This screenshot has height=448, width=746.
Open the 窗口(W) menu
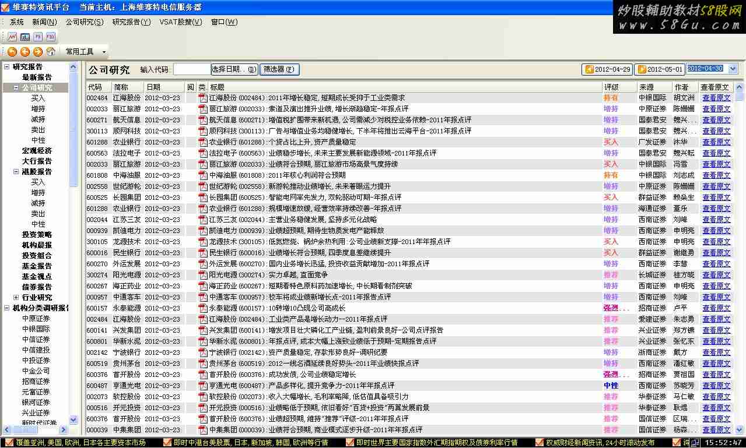(x=225, y=22)
